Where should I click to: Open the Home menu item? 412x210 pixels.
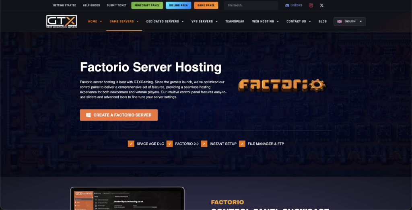93,22
